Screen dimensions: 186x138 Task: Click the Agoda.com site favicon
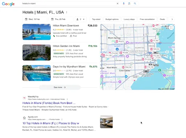(24, 118)
